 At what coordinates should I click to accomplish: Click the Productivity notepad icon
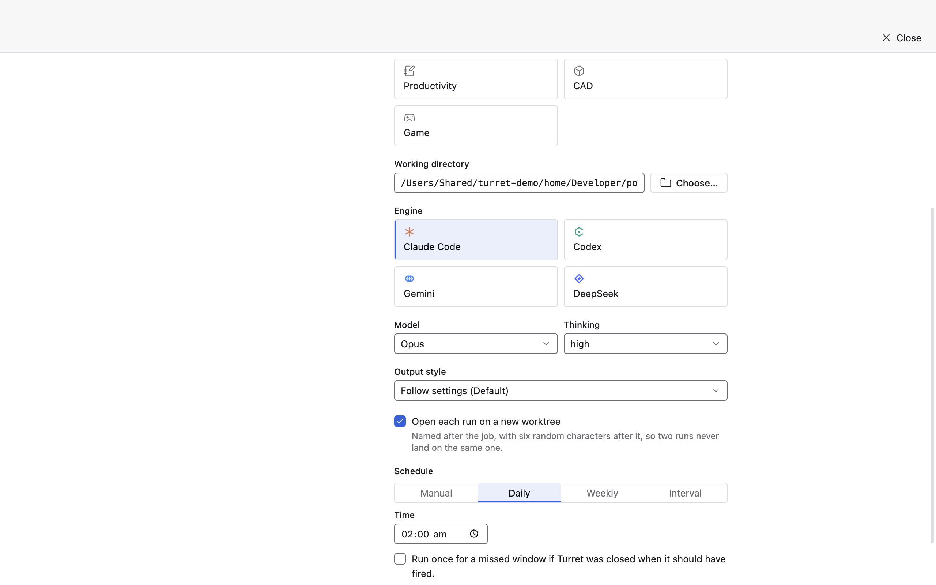coord(409,71)
